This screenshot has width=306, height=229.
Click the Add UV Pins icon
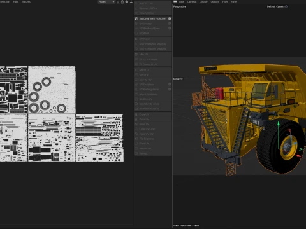point(136,3)
